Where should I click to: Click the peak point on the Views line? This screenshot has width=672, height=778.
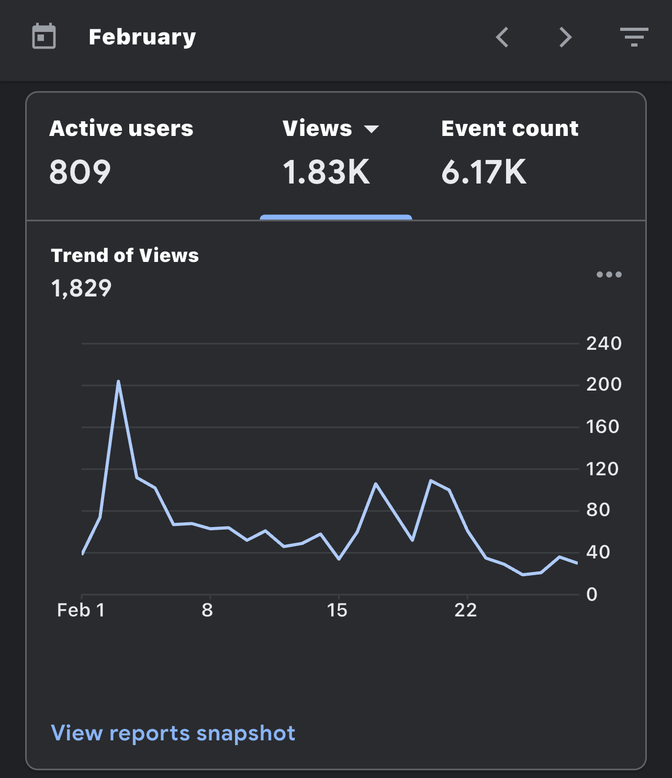click(x=118, y=381)
